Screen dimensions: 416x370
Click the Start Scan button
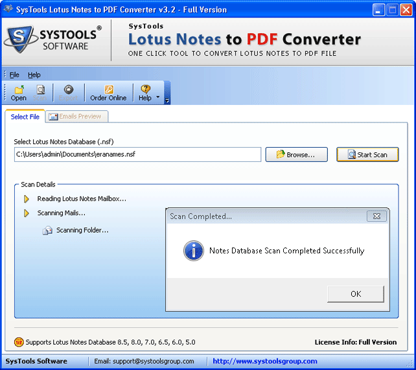(x=367, y=154)
